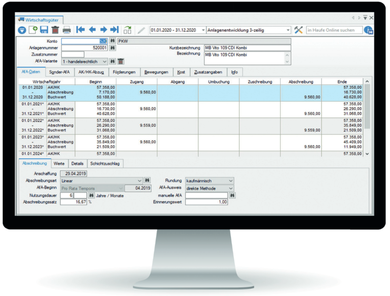Open the Bewegungen tab
This screenshot has height=296, width=390.
point(156,72)
